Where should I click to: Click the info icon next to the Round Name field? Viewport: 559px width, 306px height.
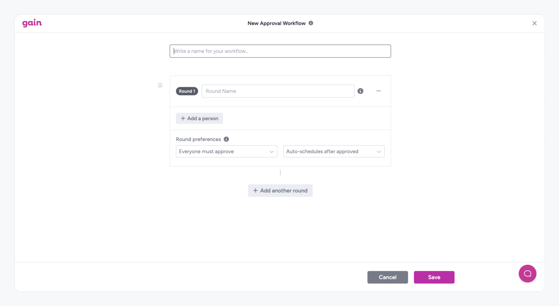click(x=360, y=91)
